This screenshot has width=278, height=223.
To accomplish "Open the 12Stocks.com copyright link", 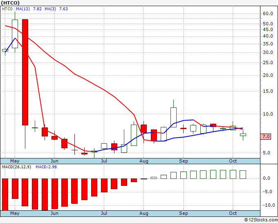I will [261, 220].
